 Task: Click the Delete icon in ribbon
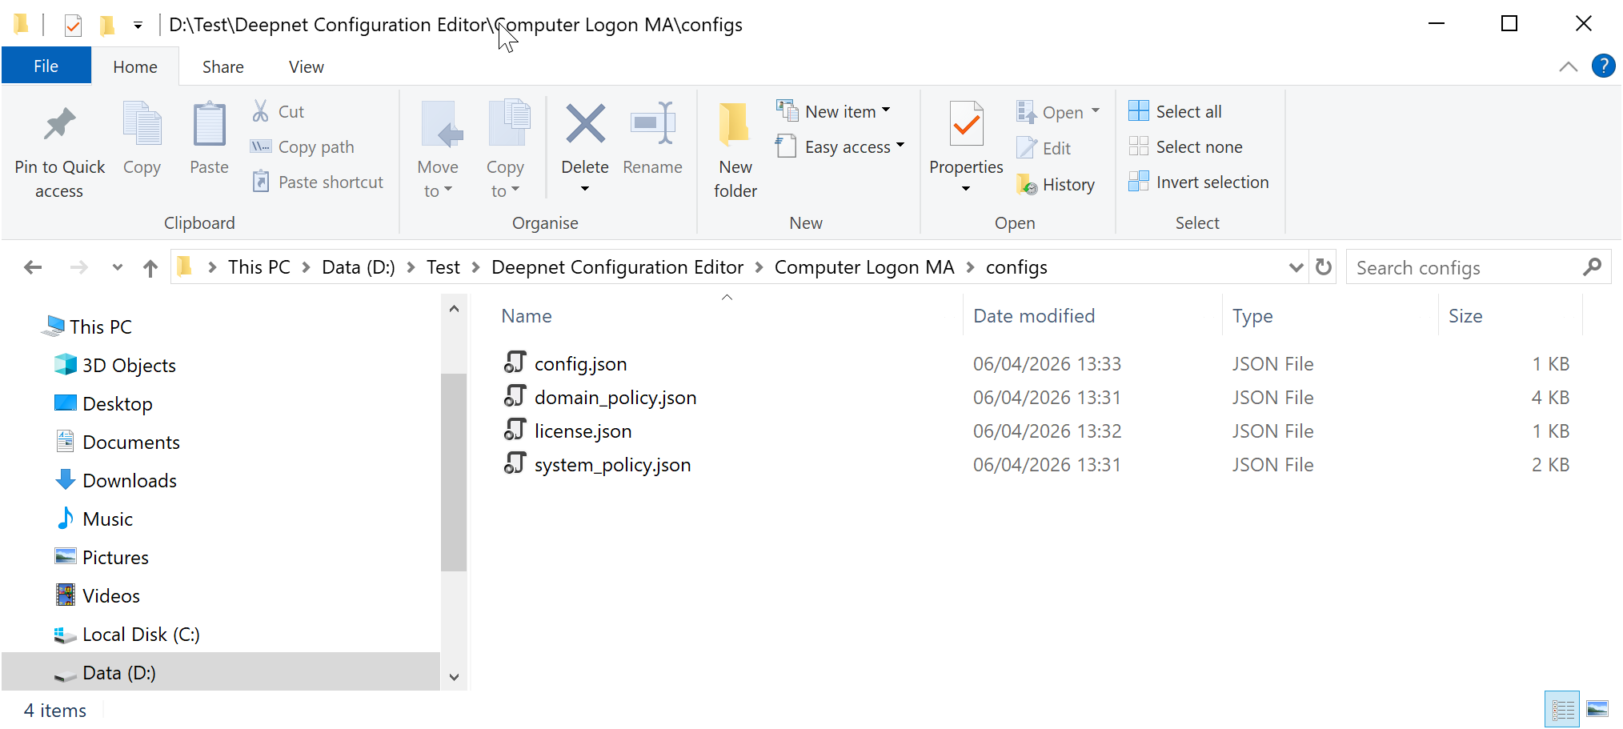(x=585, y=126)
